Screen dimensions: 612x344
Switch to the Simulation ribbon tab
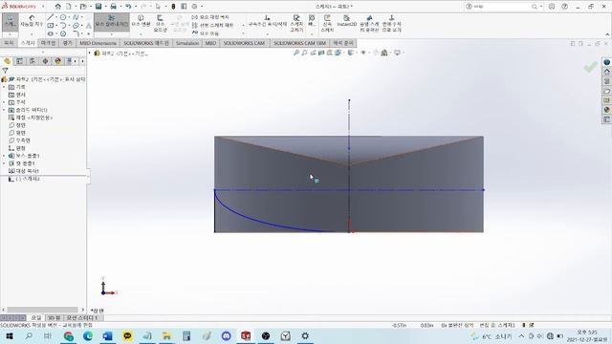[x=187, y=43]
